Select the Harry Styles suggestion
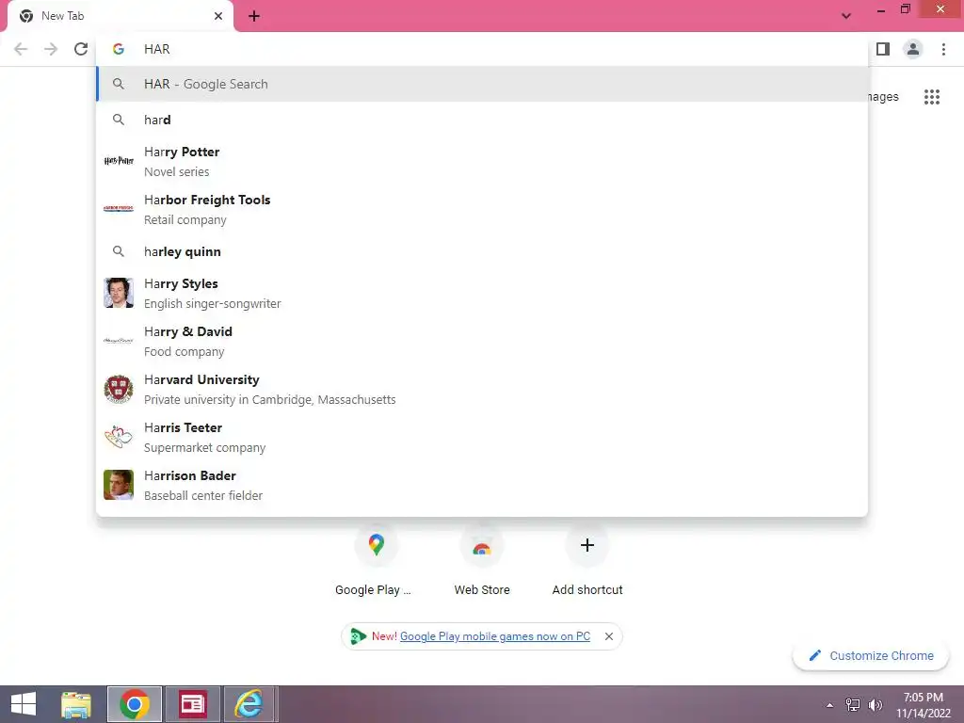The width and height of the screenshot is (964, 723). 483,293
